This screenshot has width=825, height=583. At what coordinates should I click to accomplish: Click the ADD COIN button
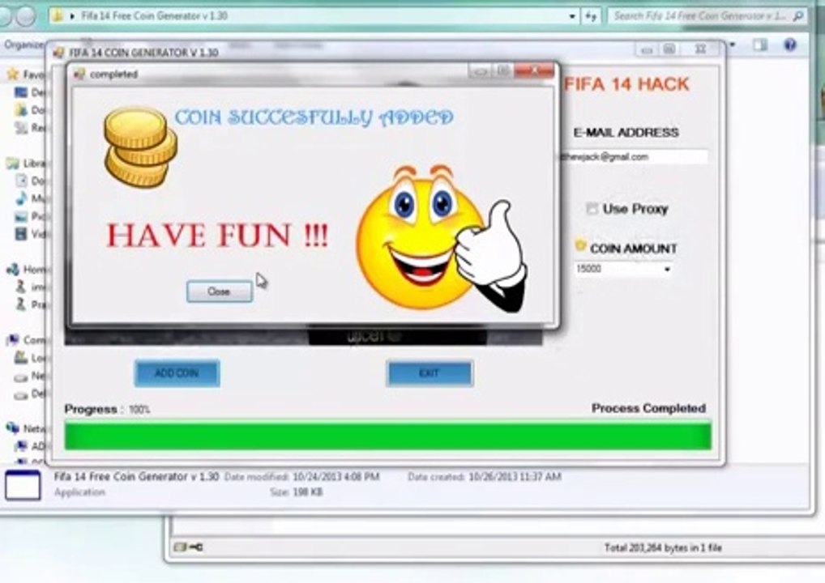coord(177,373)
